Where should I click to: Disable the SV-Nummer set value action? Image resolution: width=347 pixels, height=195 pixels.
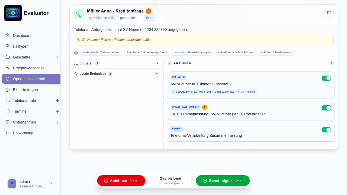326,78
